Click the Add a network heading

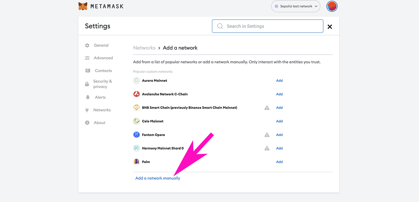point(180,48)
